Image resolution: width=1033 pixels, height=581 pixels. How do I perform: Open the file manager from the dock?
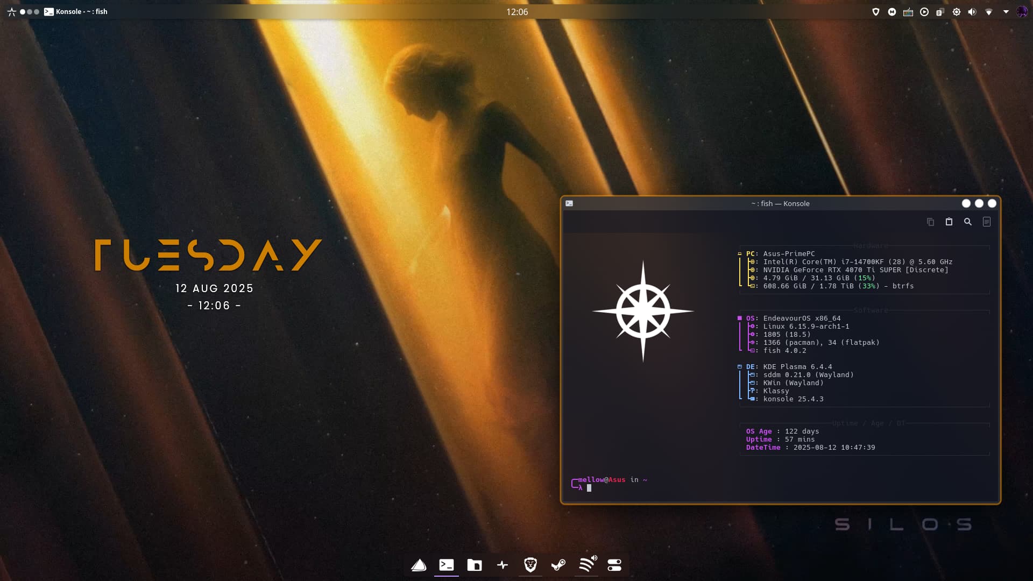point(475,565)
